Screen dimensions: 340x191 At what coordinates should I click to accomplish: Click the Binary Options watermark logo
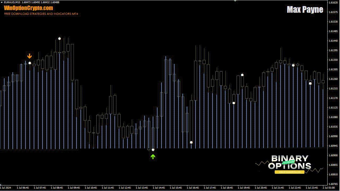[290, 163]
